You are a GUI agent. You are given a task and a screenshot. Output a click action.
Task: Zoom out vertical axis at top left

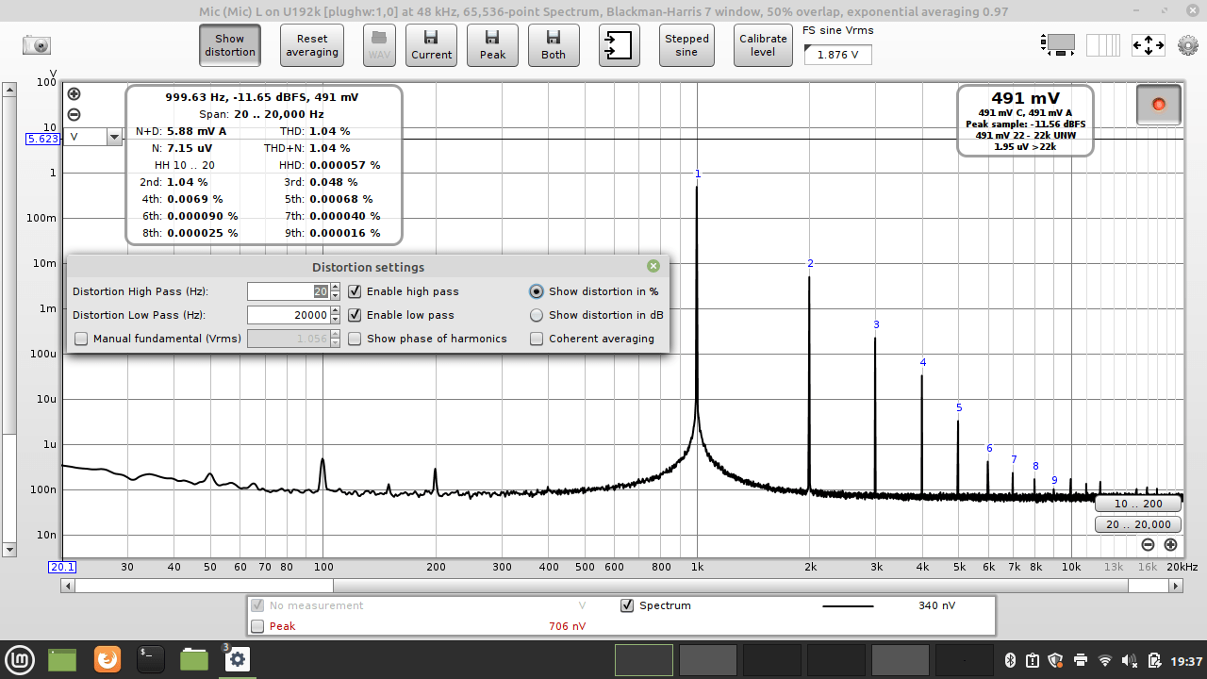pos(74,114)
